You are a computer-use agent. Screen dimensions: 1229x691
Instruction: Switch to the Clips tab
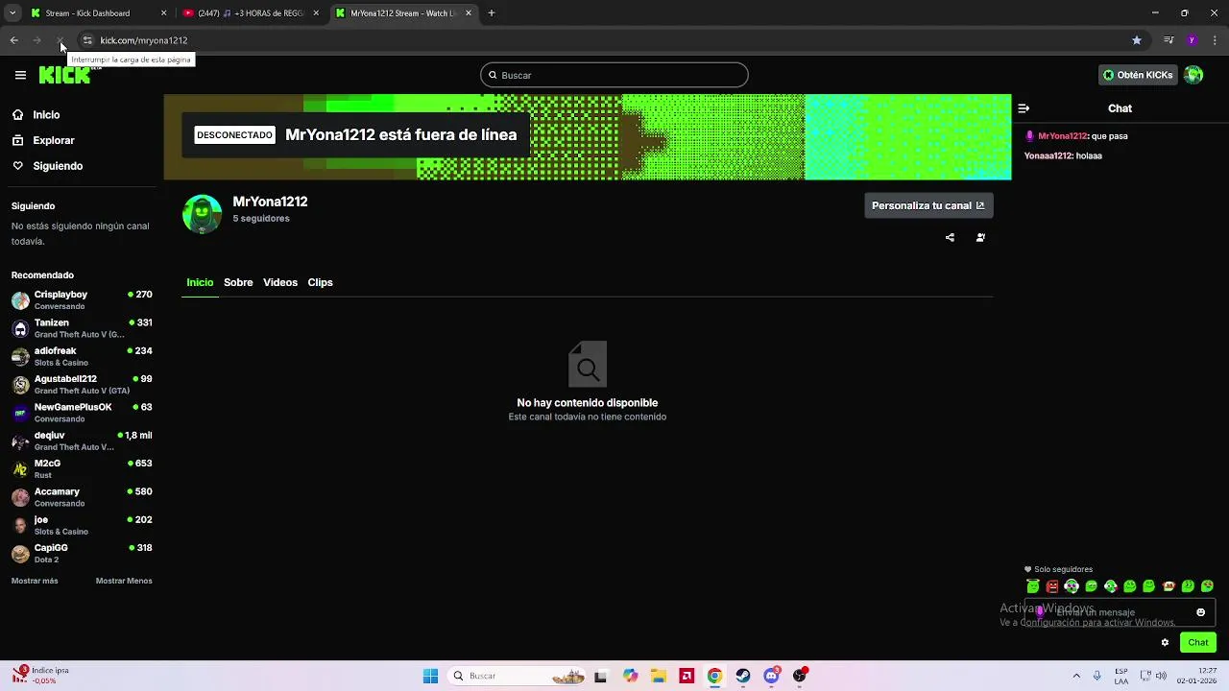(x=320, y=282)
